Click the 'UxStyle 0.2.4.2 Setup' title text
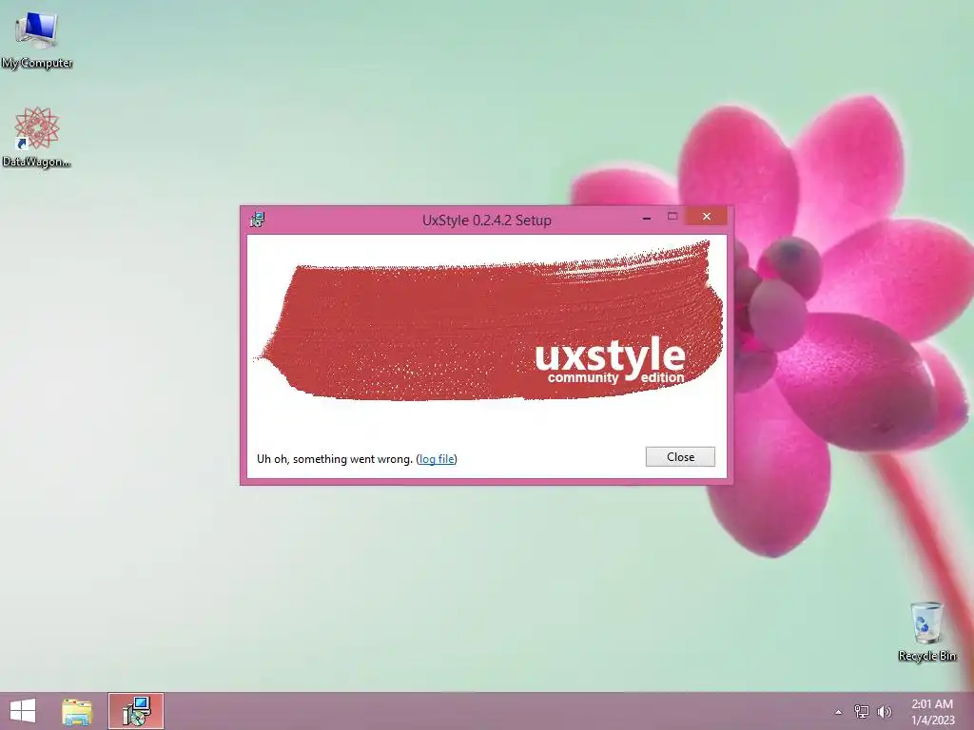This screenshot has width=974, height=730. click(487, 220)
